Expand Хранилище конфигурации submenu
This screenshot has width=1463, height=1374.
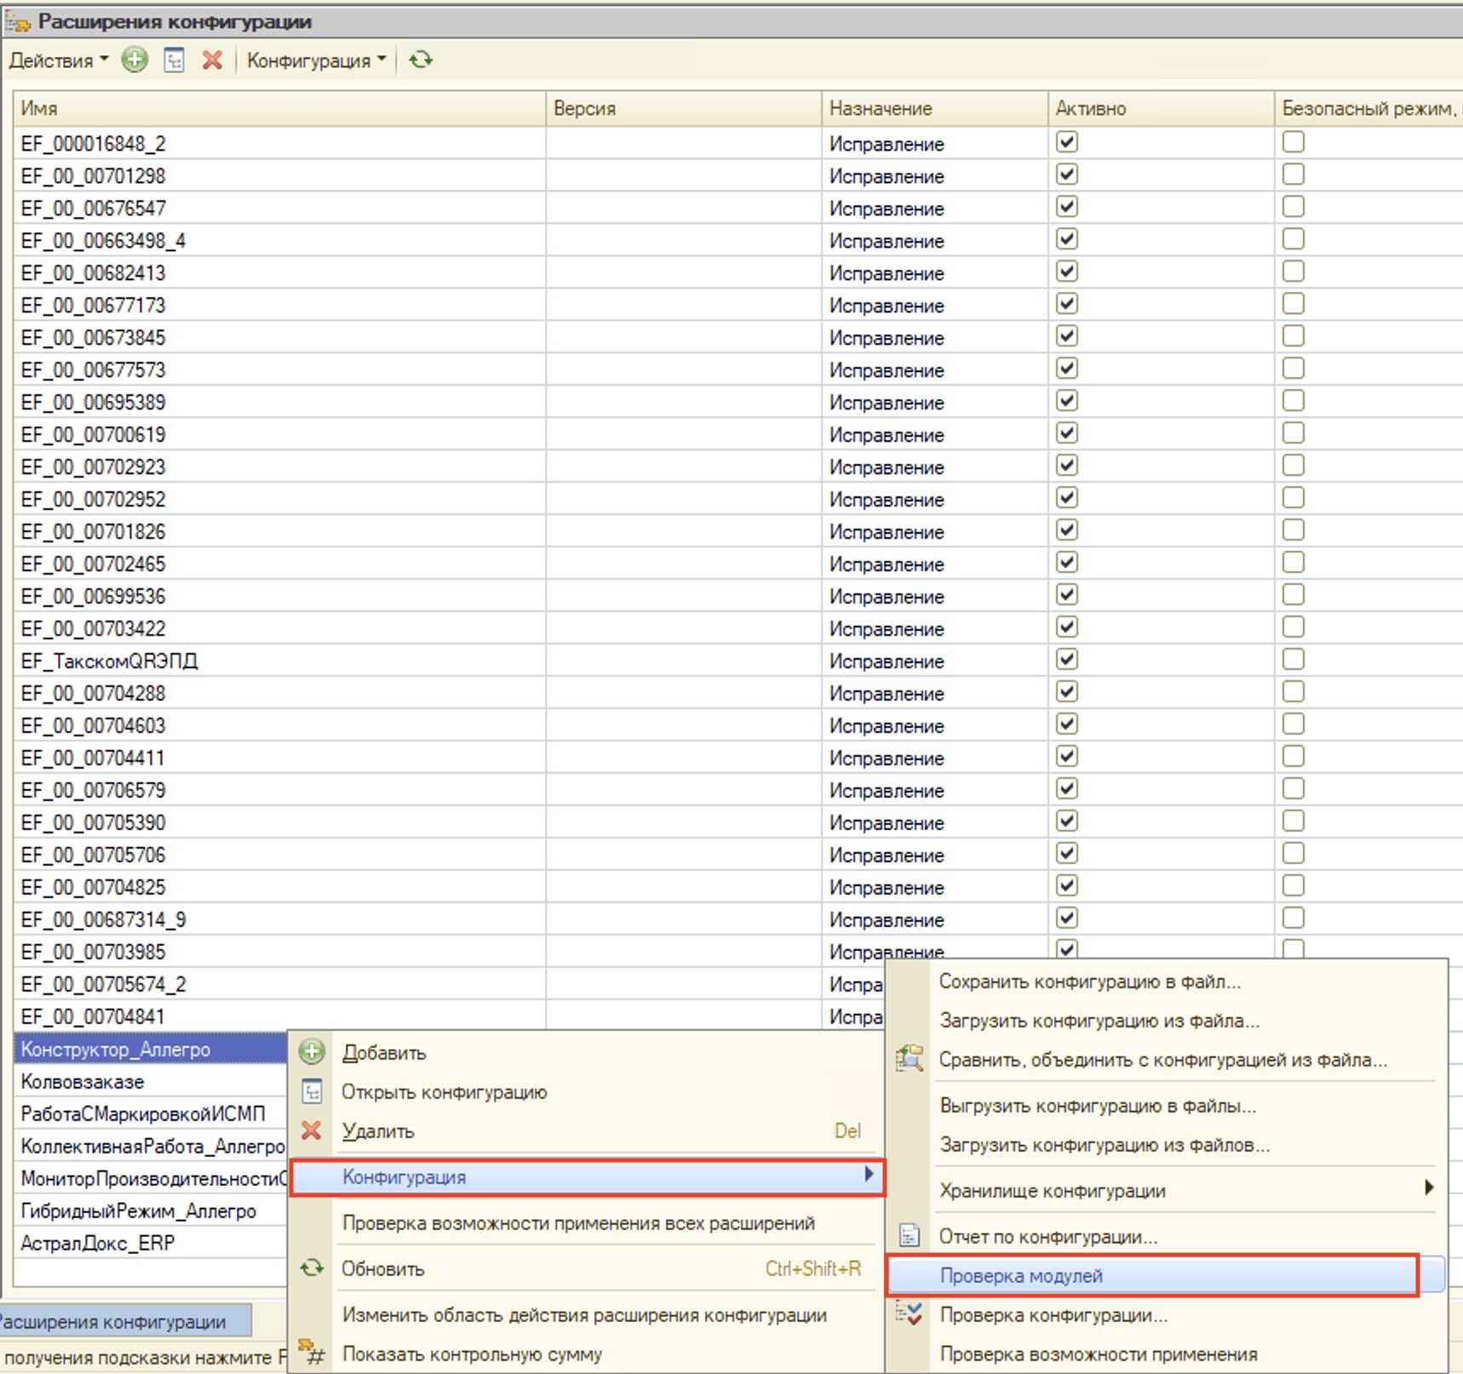point(1187,1190)
